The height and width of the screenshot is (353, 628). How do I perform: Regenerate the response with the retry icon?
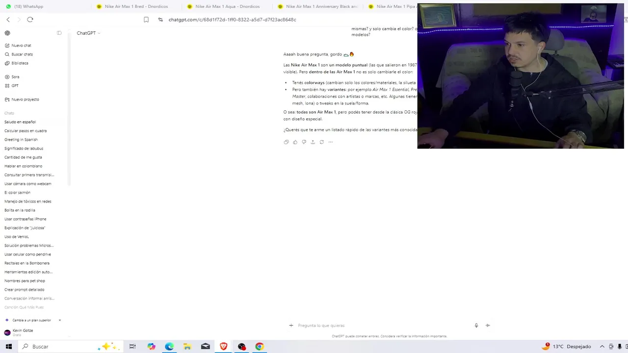321,142
